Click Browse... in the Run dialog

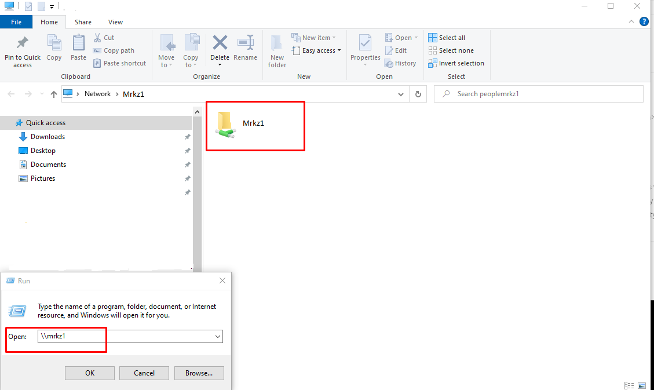click(x=199, y=373)
